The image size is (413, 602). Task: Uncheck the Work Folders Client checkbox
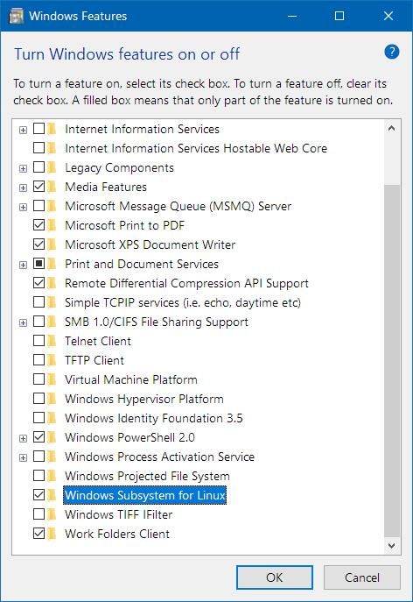pyautogui.click(x=38, y=534)
